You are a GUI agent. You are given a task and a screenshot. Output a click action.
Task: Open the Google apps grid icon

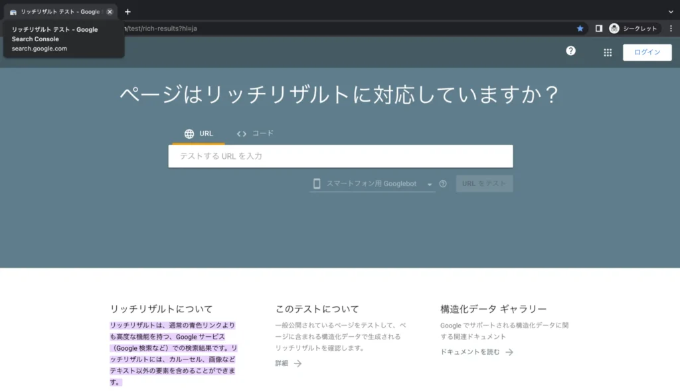click(x=608, y=52)
